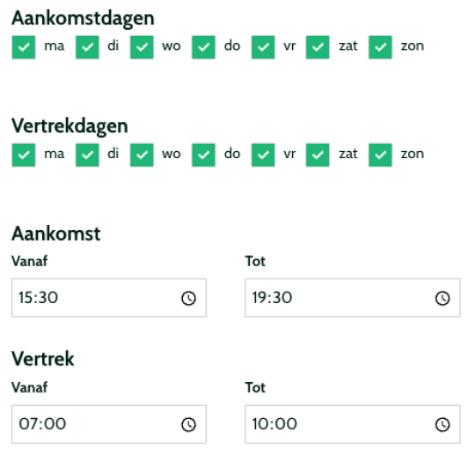Select the arrival end time field 19:30
475x455 pixels.
353,298
